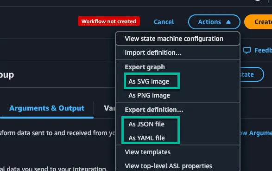This screenshot has width=272, height=171.
Task: Click the orange Create button
Action: click(258, 22)
